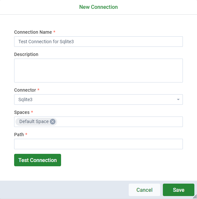
Task: Click the red asterisk beside Path
Action: pyautogui.click(x=26, y=134)
